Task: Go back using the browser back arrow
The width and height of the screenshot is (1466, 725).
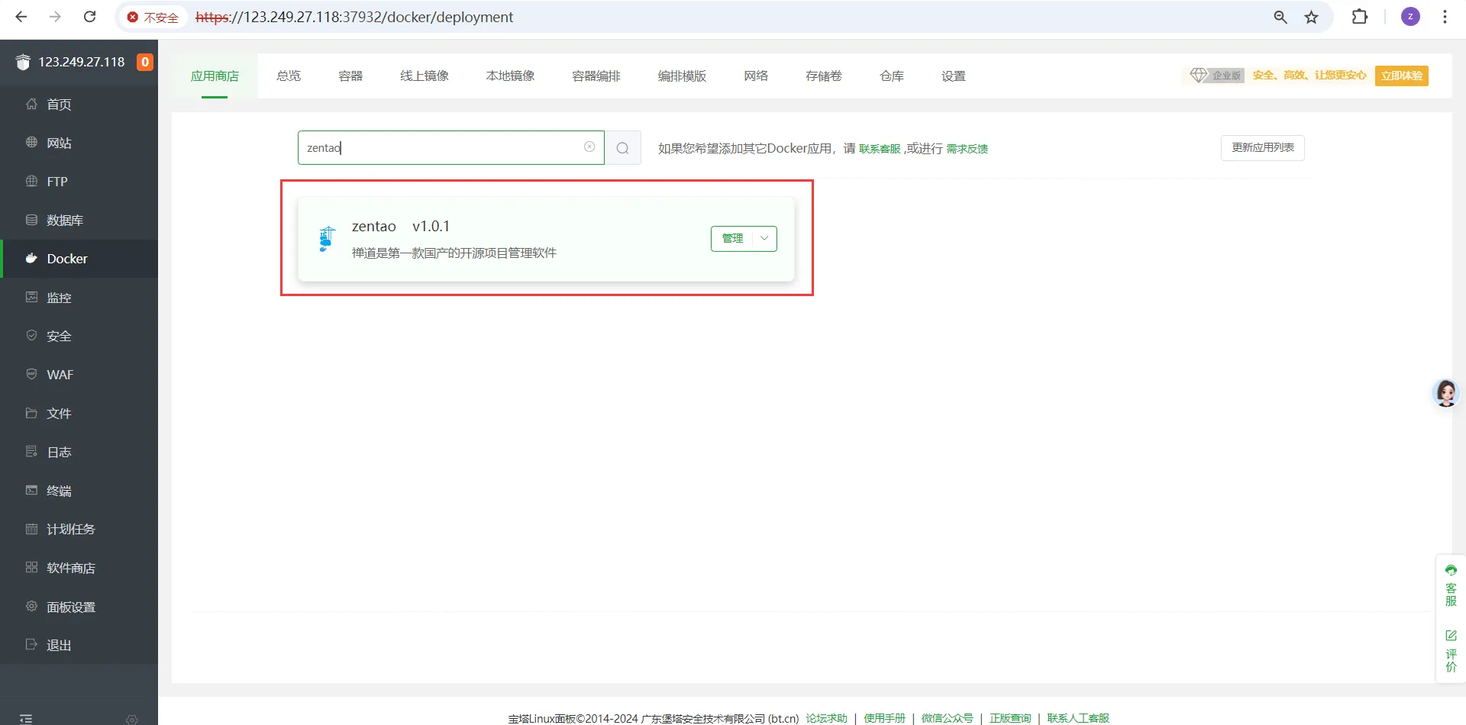Action: [21, 17]
